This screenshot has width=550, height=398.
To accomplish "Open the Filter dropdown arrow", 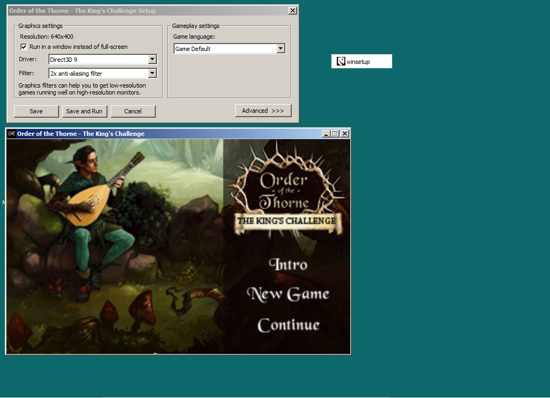I will pyautogui.click(x=152, y=73).
